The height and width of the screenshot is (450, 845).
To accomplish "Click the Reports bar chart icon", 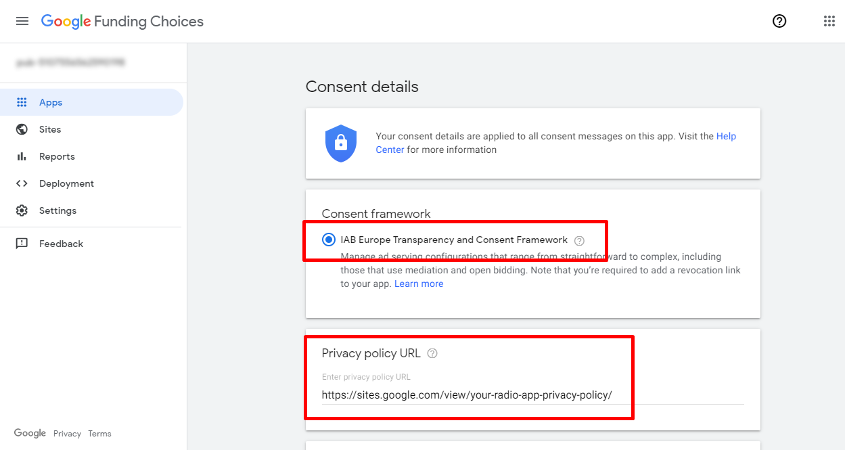I will click(x=22, y=156).
